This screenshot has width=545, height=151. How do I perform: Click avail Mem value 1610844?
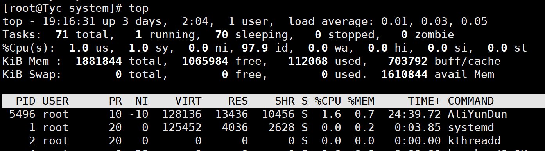404,75
